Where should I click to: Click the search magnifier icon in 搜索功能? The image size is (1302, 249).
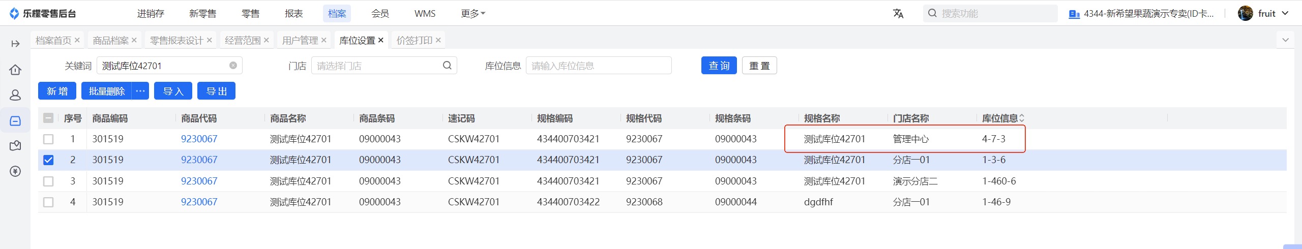932,13
